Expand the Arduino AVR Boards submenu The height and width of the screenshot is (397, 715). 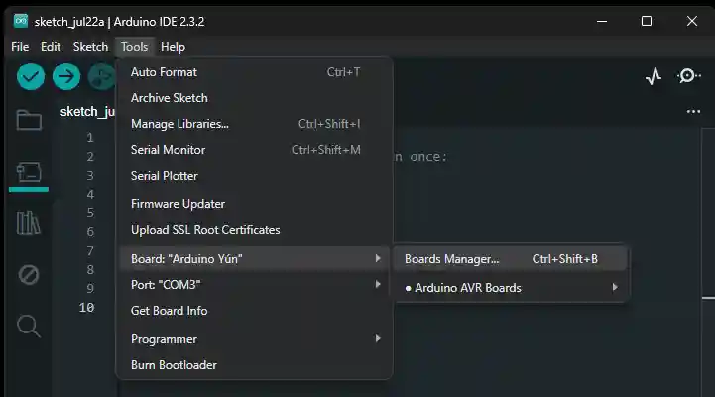click(x=511, y=288)
